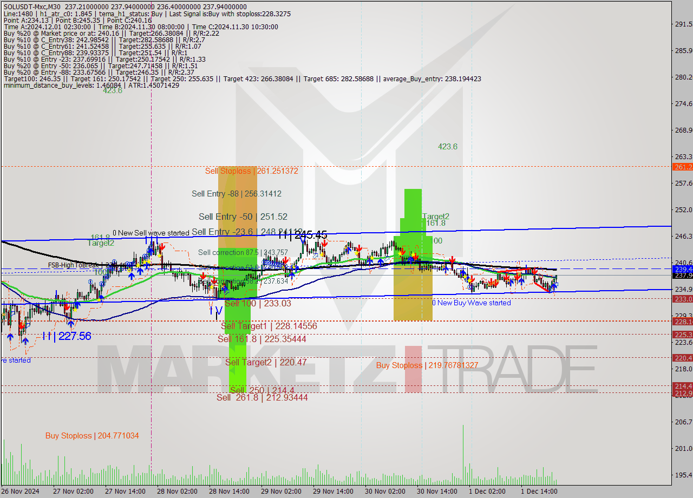Click the 'Sell Stoploss | 261.251372' label
Screen dimensions: 693x498
click(x=252, y=171)
